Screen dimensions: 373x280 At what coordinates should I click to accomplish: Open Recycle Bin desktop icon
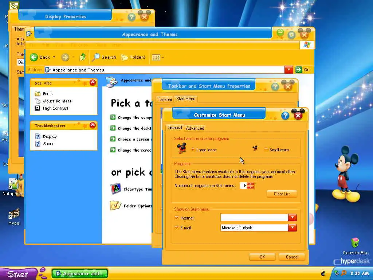click(x=355, y=242)
